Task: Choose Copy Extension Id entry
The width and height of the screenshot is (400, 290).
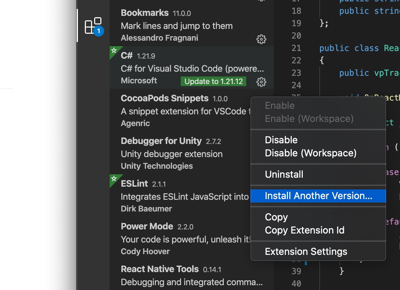Action: tap(318, 230)
